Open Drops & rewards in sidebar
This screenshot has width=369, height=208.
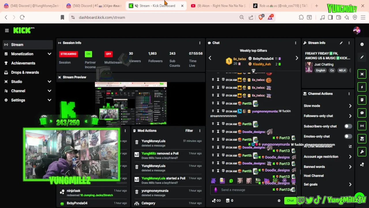click(x=28, y=72)
